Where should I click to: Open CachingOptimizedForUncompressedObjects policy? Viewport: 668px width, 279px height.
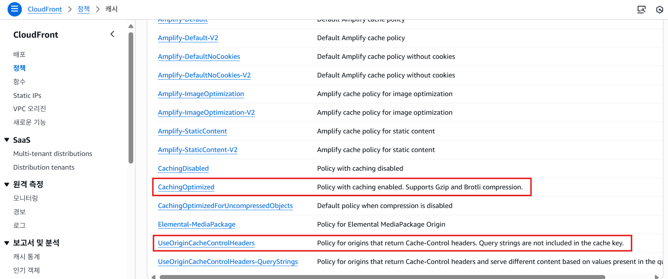click(x=225, y=205)
